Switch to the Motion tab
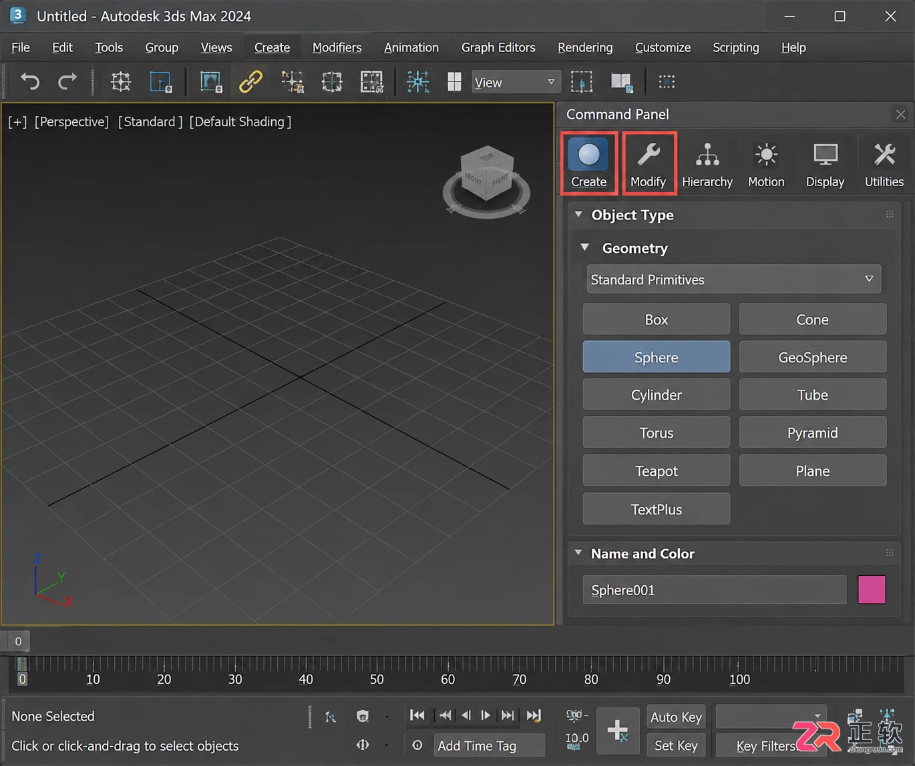Image resolution: width=915 pixels, height=766 pixels. coord(766,163)
